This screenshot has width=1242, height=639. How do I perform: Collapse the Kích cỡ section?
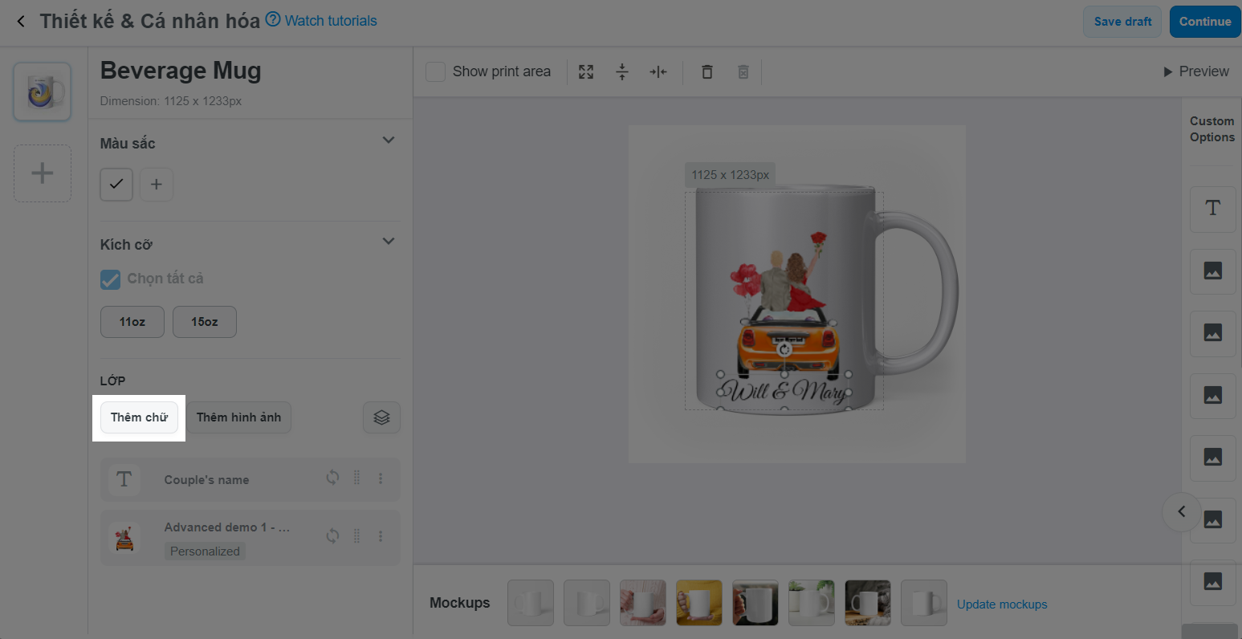pyautogui.click(x=389, y=241)
